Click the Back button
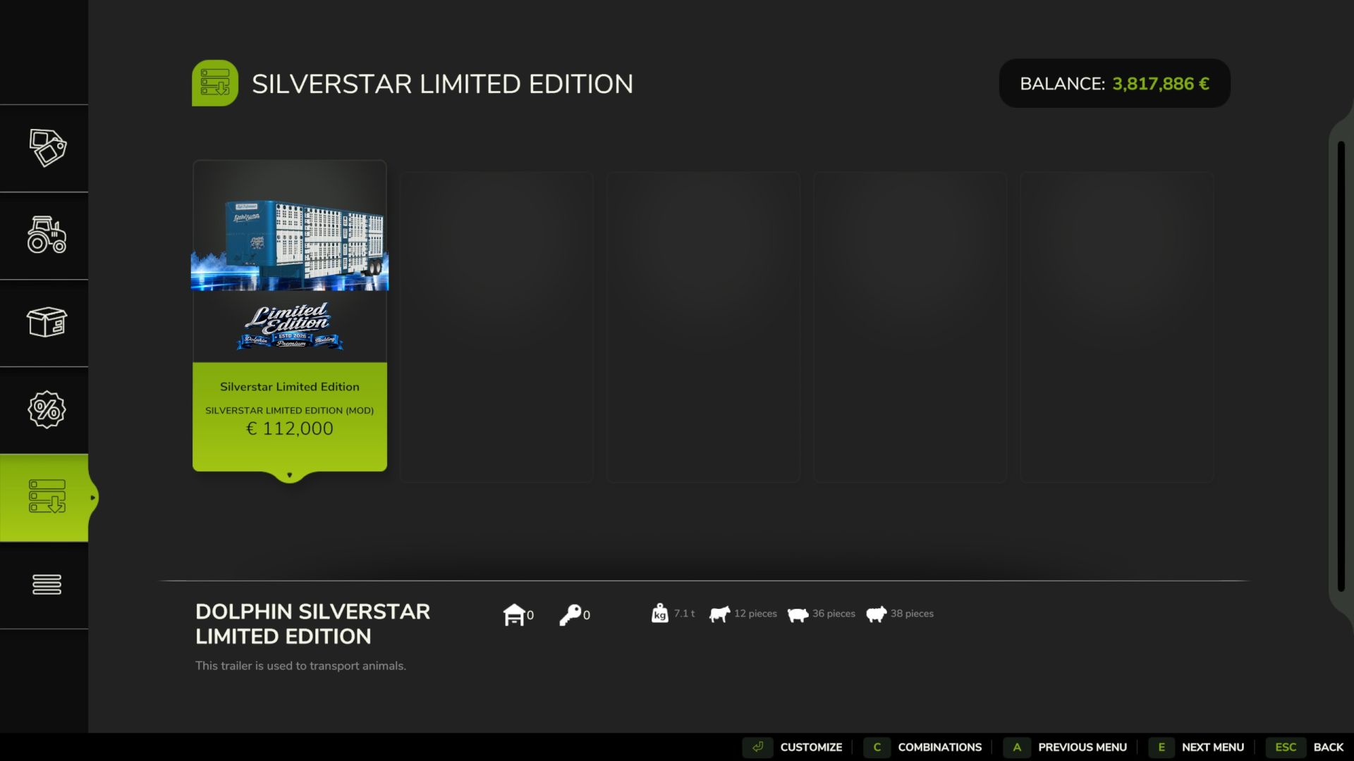This screenshot has width=1354, height=761. coord(1329,747)
